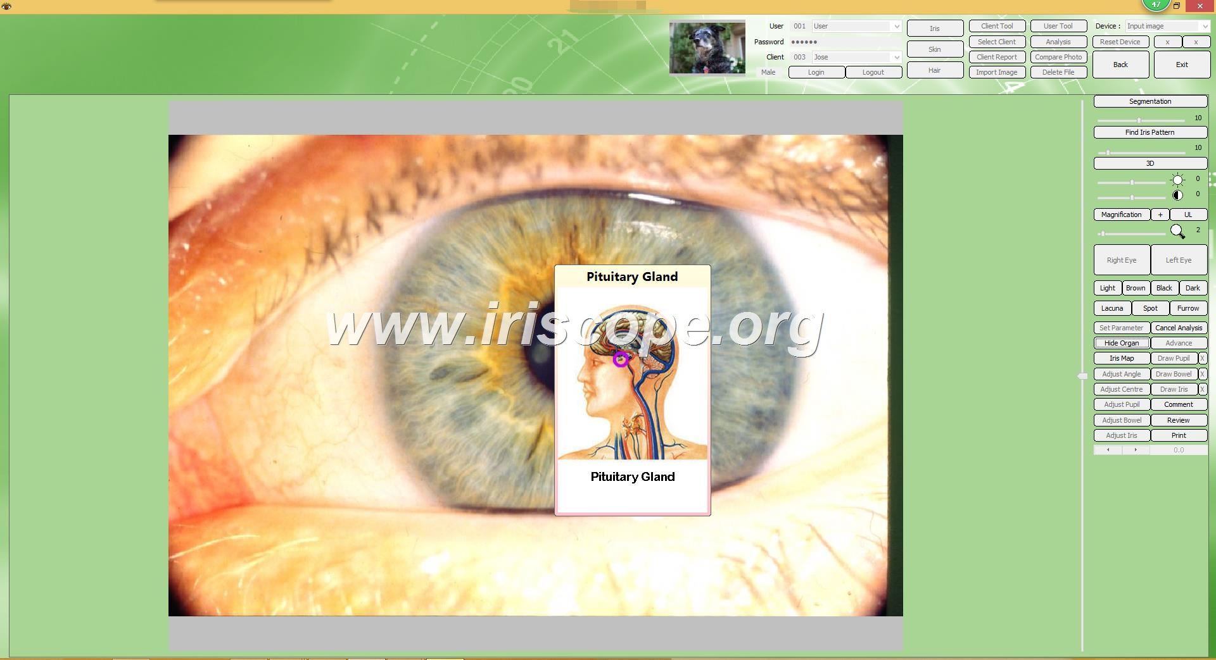Adjust the Segmentation slider
The image size is (1216, 660).
pyautogui.click(x=1139, y=120)
